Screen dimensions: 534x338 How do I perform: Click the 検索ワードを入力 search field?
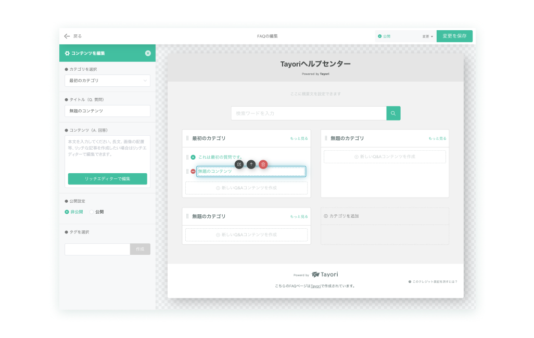coord(309,113)
